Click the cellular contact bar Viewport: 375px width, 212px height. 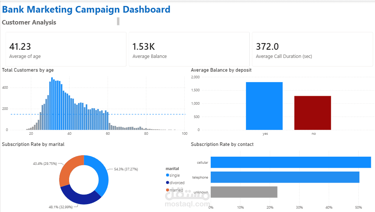pos(291,162)
